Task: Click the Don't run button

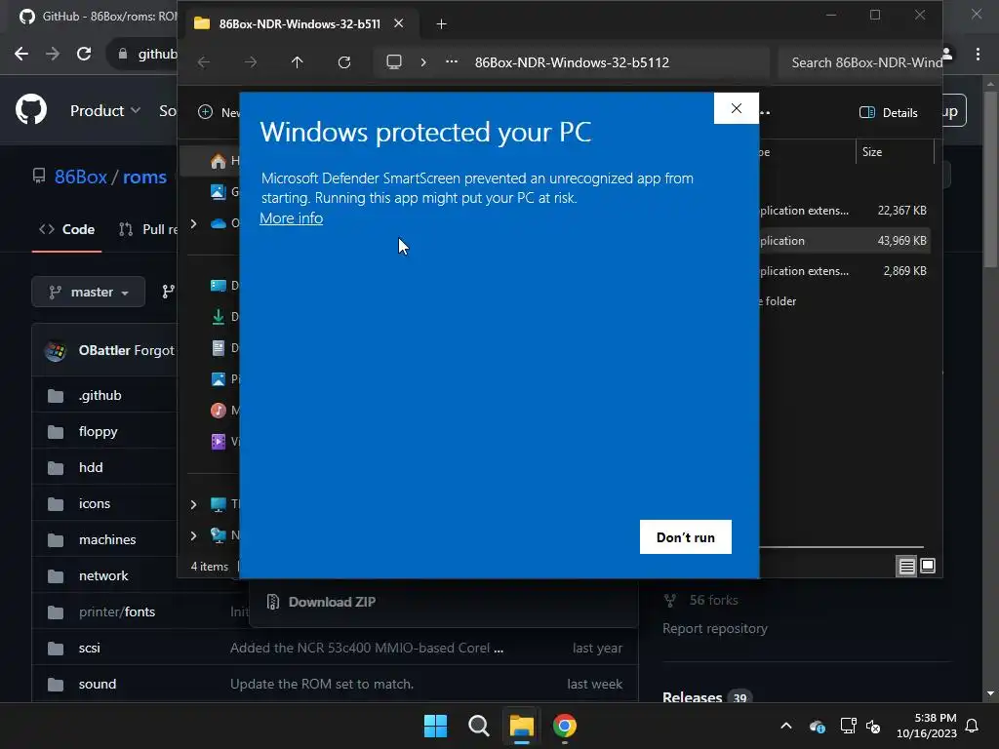Action: click(686, 537)
